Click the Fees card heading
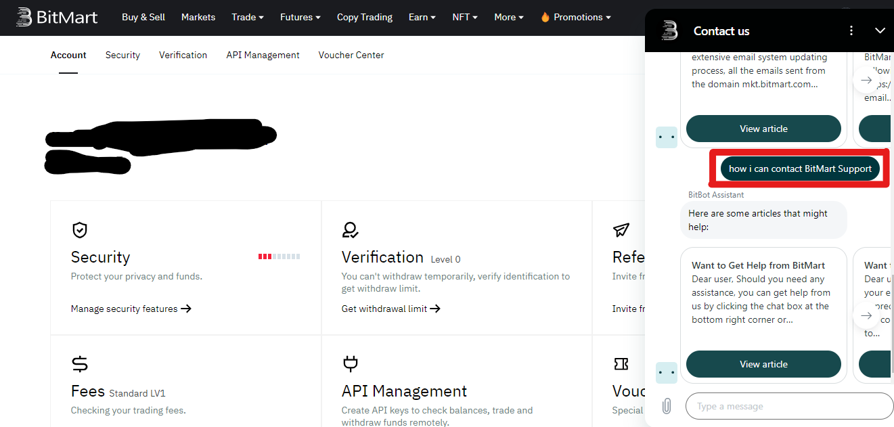 pos(88,391)
